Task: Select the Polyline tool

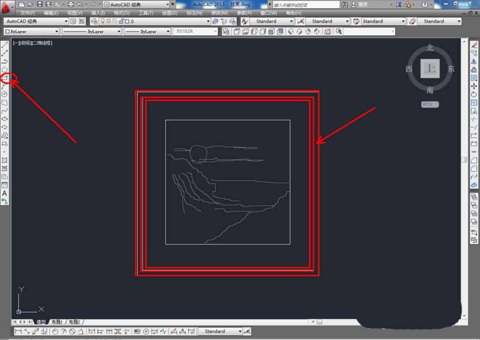Action: point(5,61)
